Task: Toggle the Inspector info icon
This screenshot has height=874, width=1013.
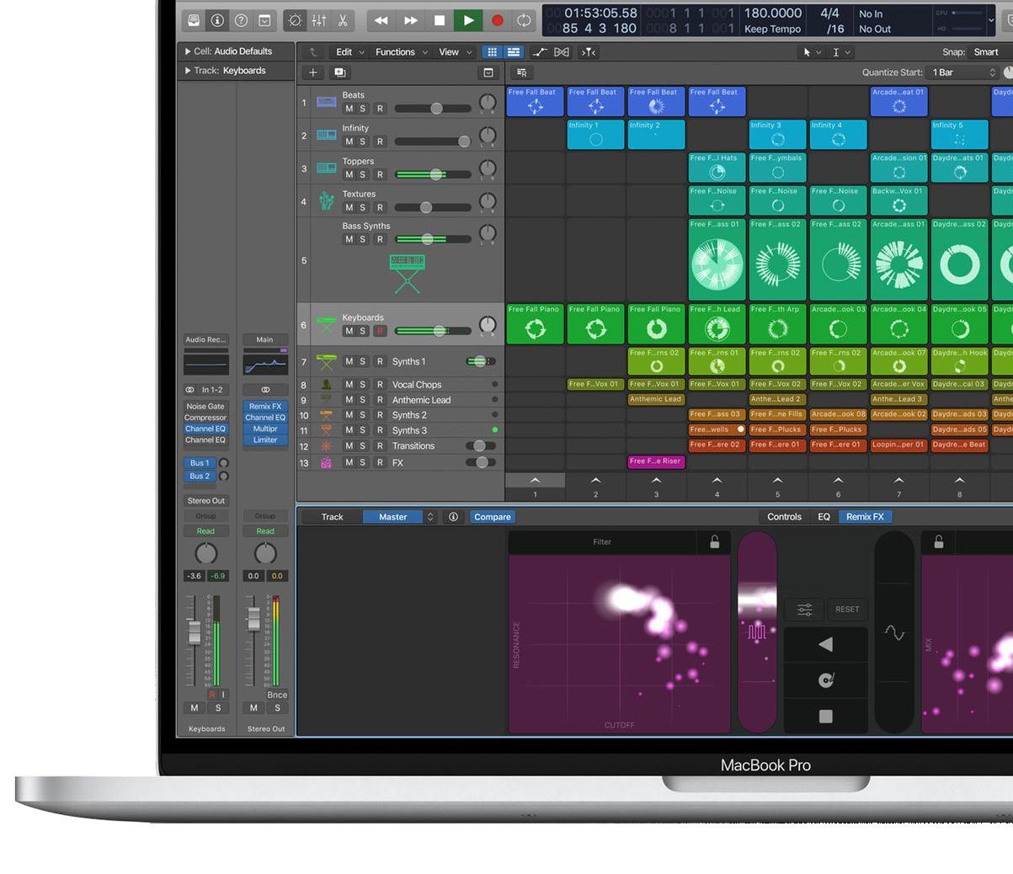Action: (x=217, y=20)
